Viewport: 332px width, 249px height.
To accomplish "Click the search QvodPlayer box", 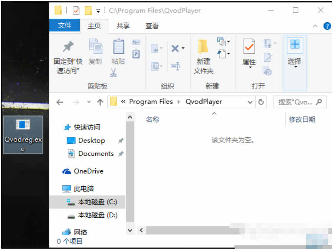I will pyautogui.click(x=300, y=102).
